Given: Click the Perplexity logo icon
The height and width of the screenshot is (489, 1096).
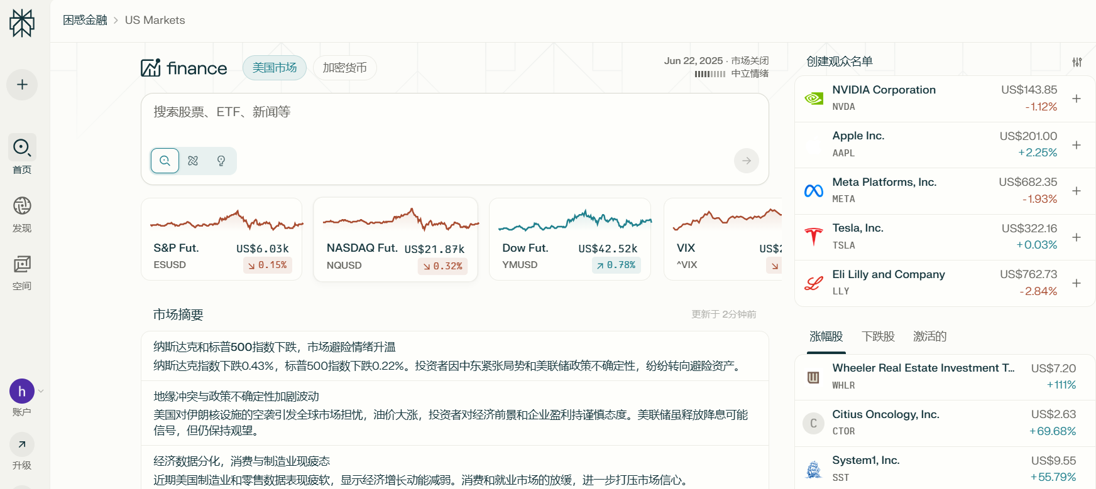Looking at the screenshot, I should point(22,23).
